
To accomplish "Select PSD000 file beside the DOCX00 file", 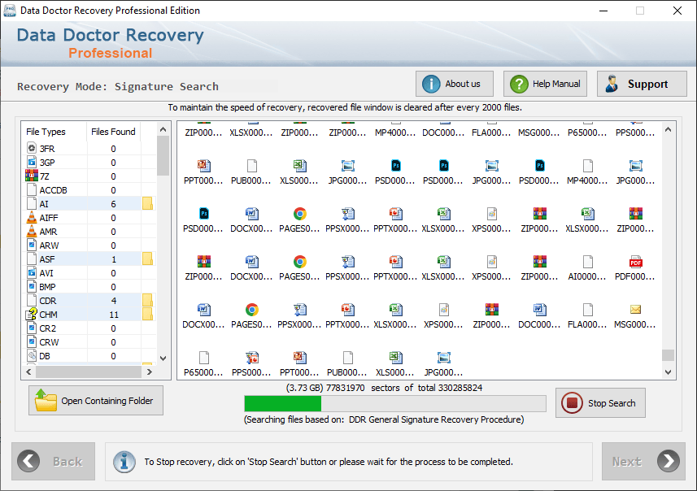I will [203, 214].
